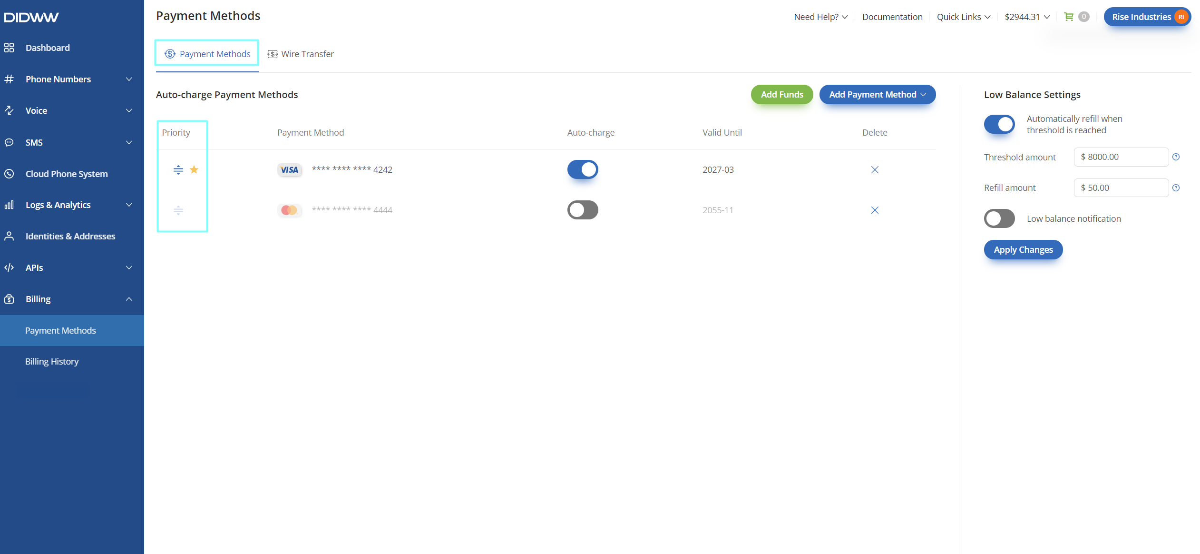The image size is (1200, 554).
Task: Open Add Payment Method dropdown
Action: (877, 94)
